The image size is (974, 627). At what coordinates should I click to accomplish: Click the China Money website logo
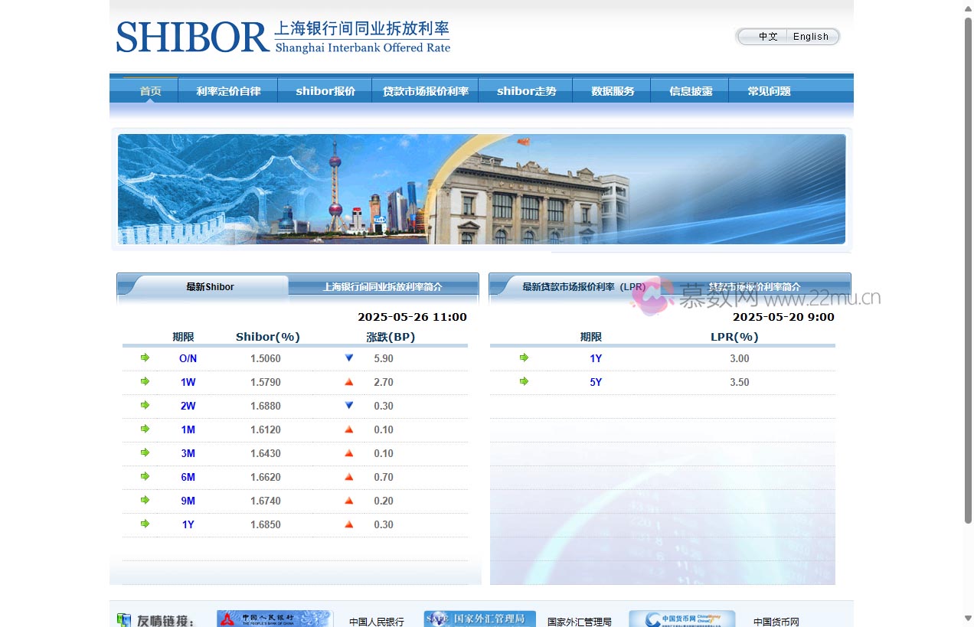[x=681, y=619]
